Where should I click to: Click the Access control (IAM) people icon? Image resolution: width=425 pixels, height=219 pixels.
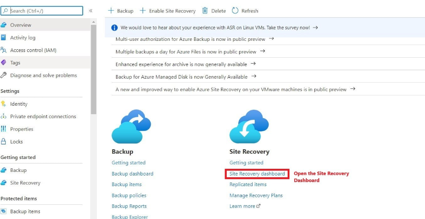point(3,50)
